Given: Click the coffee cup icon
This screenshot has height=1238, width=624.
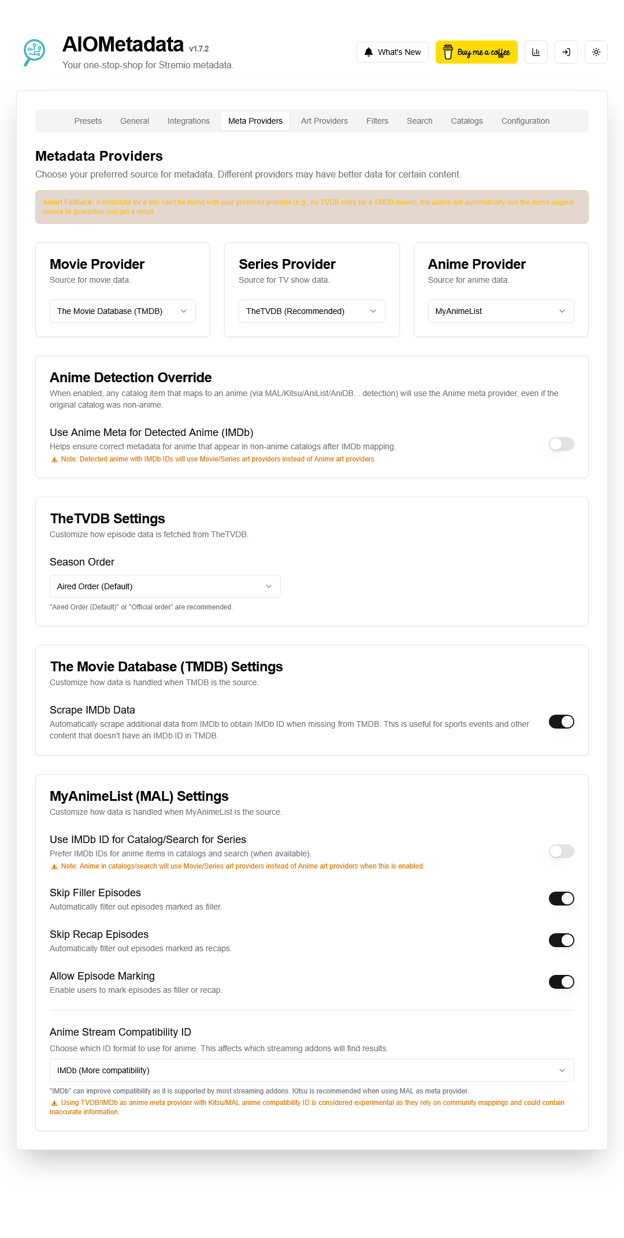Looking at the screenshot, I should coord(449,52).
